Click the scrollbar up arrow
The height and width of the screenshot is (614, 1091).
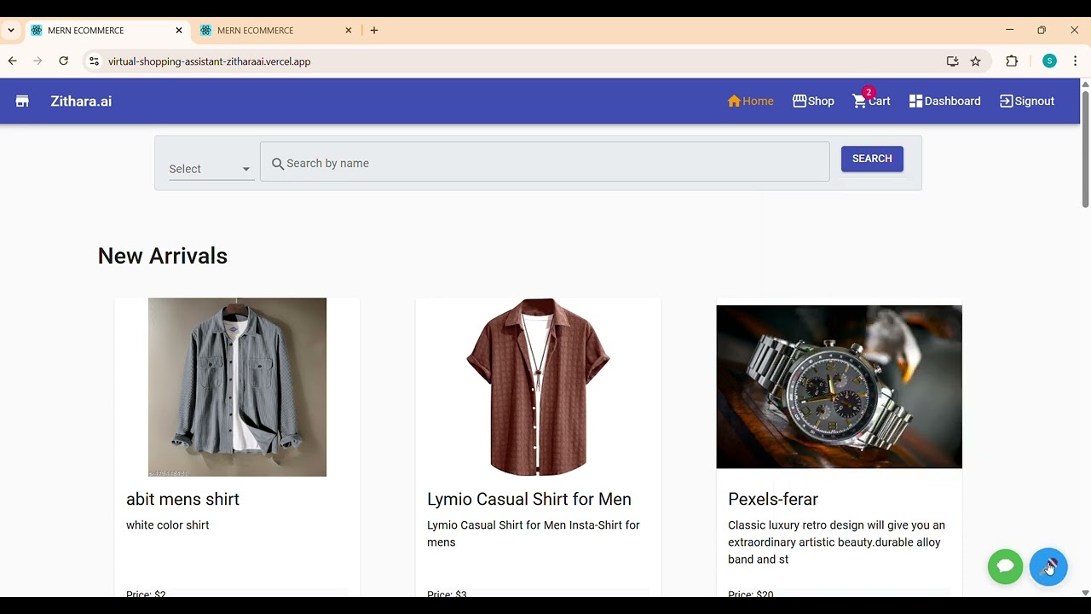click(1085, 84)
